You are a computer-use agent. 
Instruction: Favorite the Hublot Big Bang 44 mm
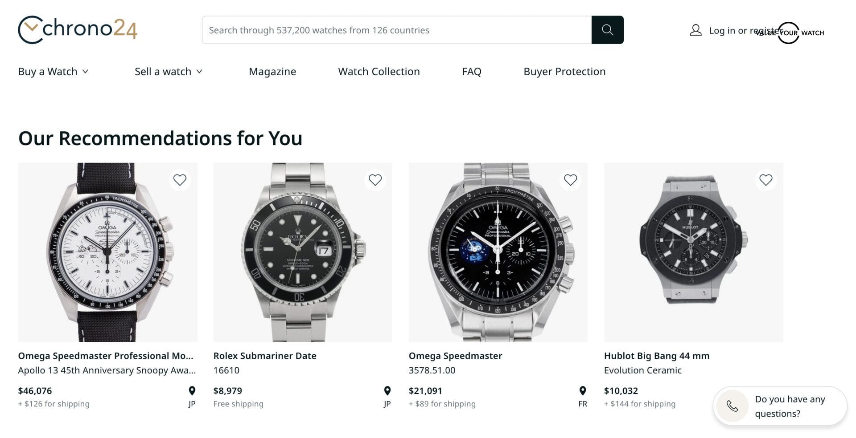(765, 180)
